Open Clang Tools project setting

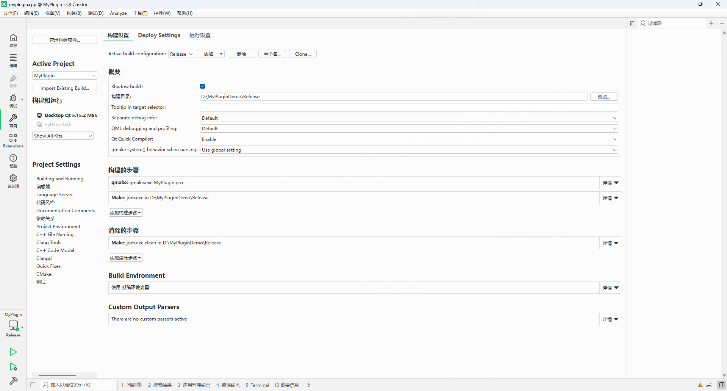click(49, 242)
